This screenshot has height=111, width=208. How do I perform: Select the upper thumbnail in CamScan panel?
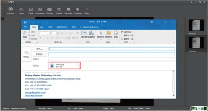[196, 25]
